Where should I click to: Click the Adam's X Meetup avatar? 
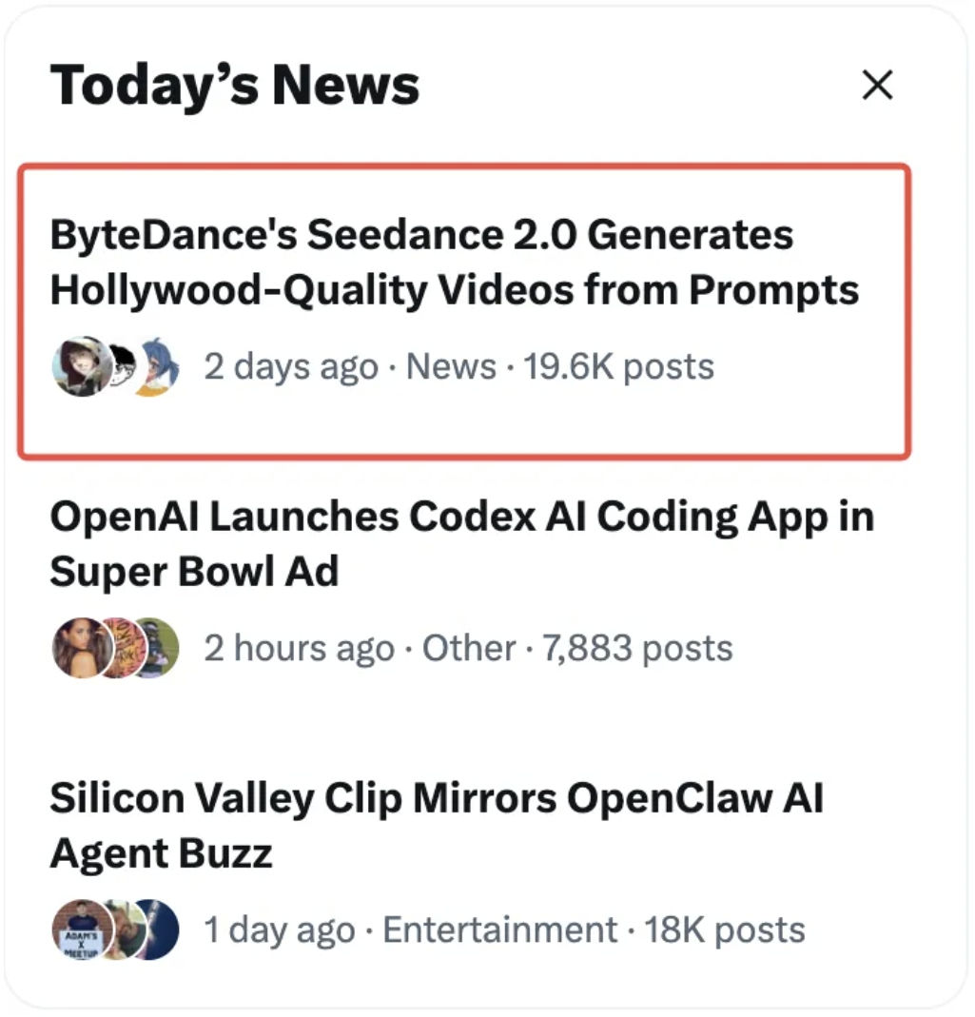78,929
